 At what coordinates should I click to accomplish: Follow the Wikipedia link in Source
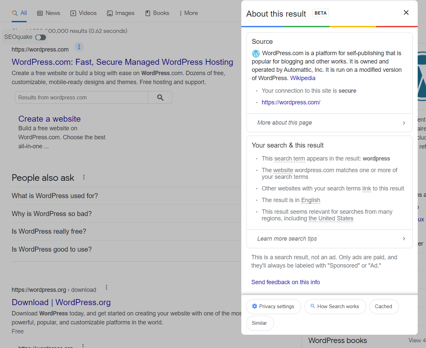tap(303, 78)
